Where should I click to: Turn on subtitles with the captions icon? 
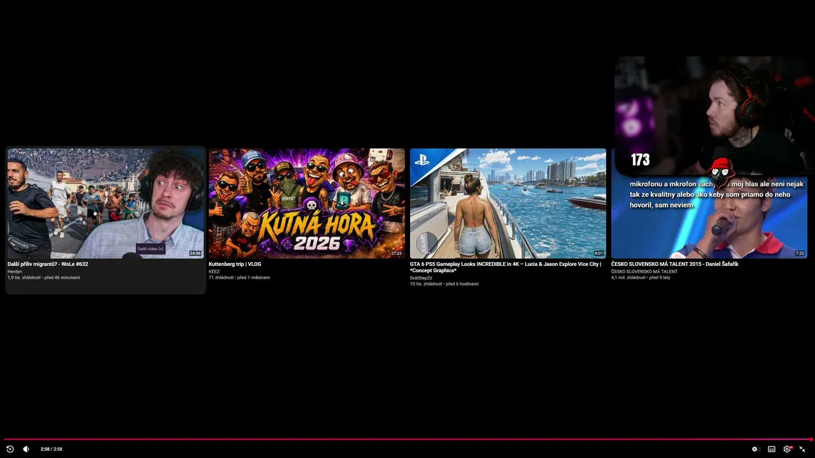click(x=772, y=449)
